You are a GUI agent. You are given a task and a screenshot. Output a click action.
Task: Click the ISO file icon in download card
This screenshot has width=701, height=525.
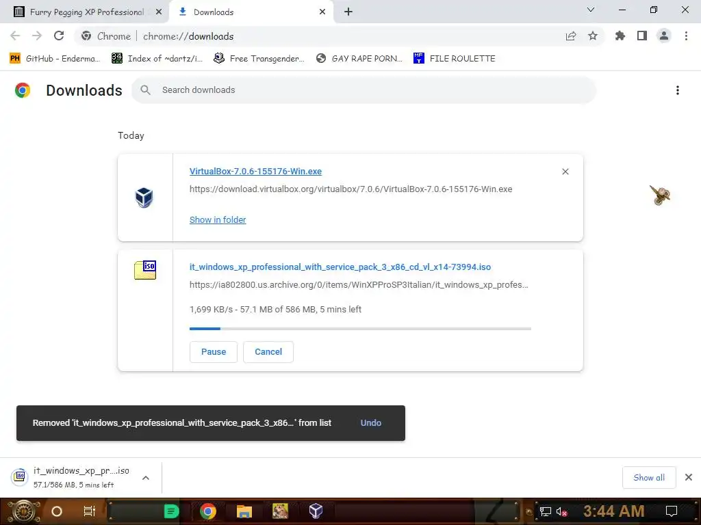coord(145,270)
